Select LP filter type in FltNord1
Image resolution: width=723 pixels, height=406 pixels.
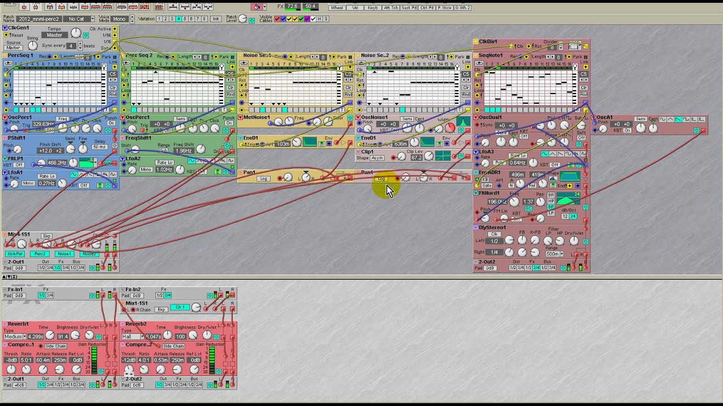(x=551, y=213)
